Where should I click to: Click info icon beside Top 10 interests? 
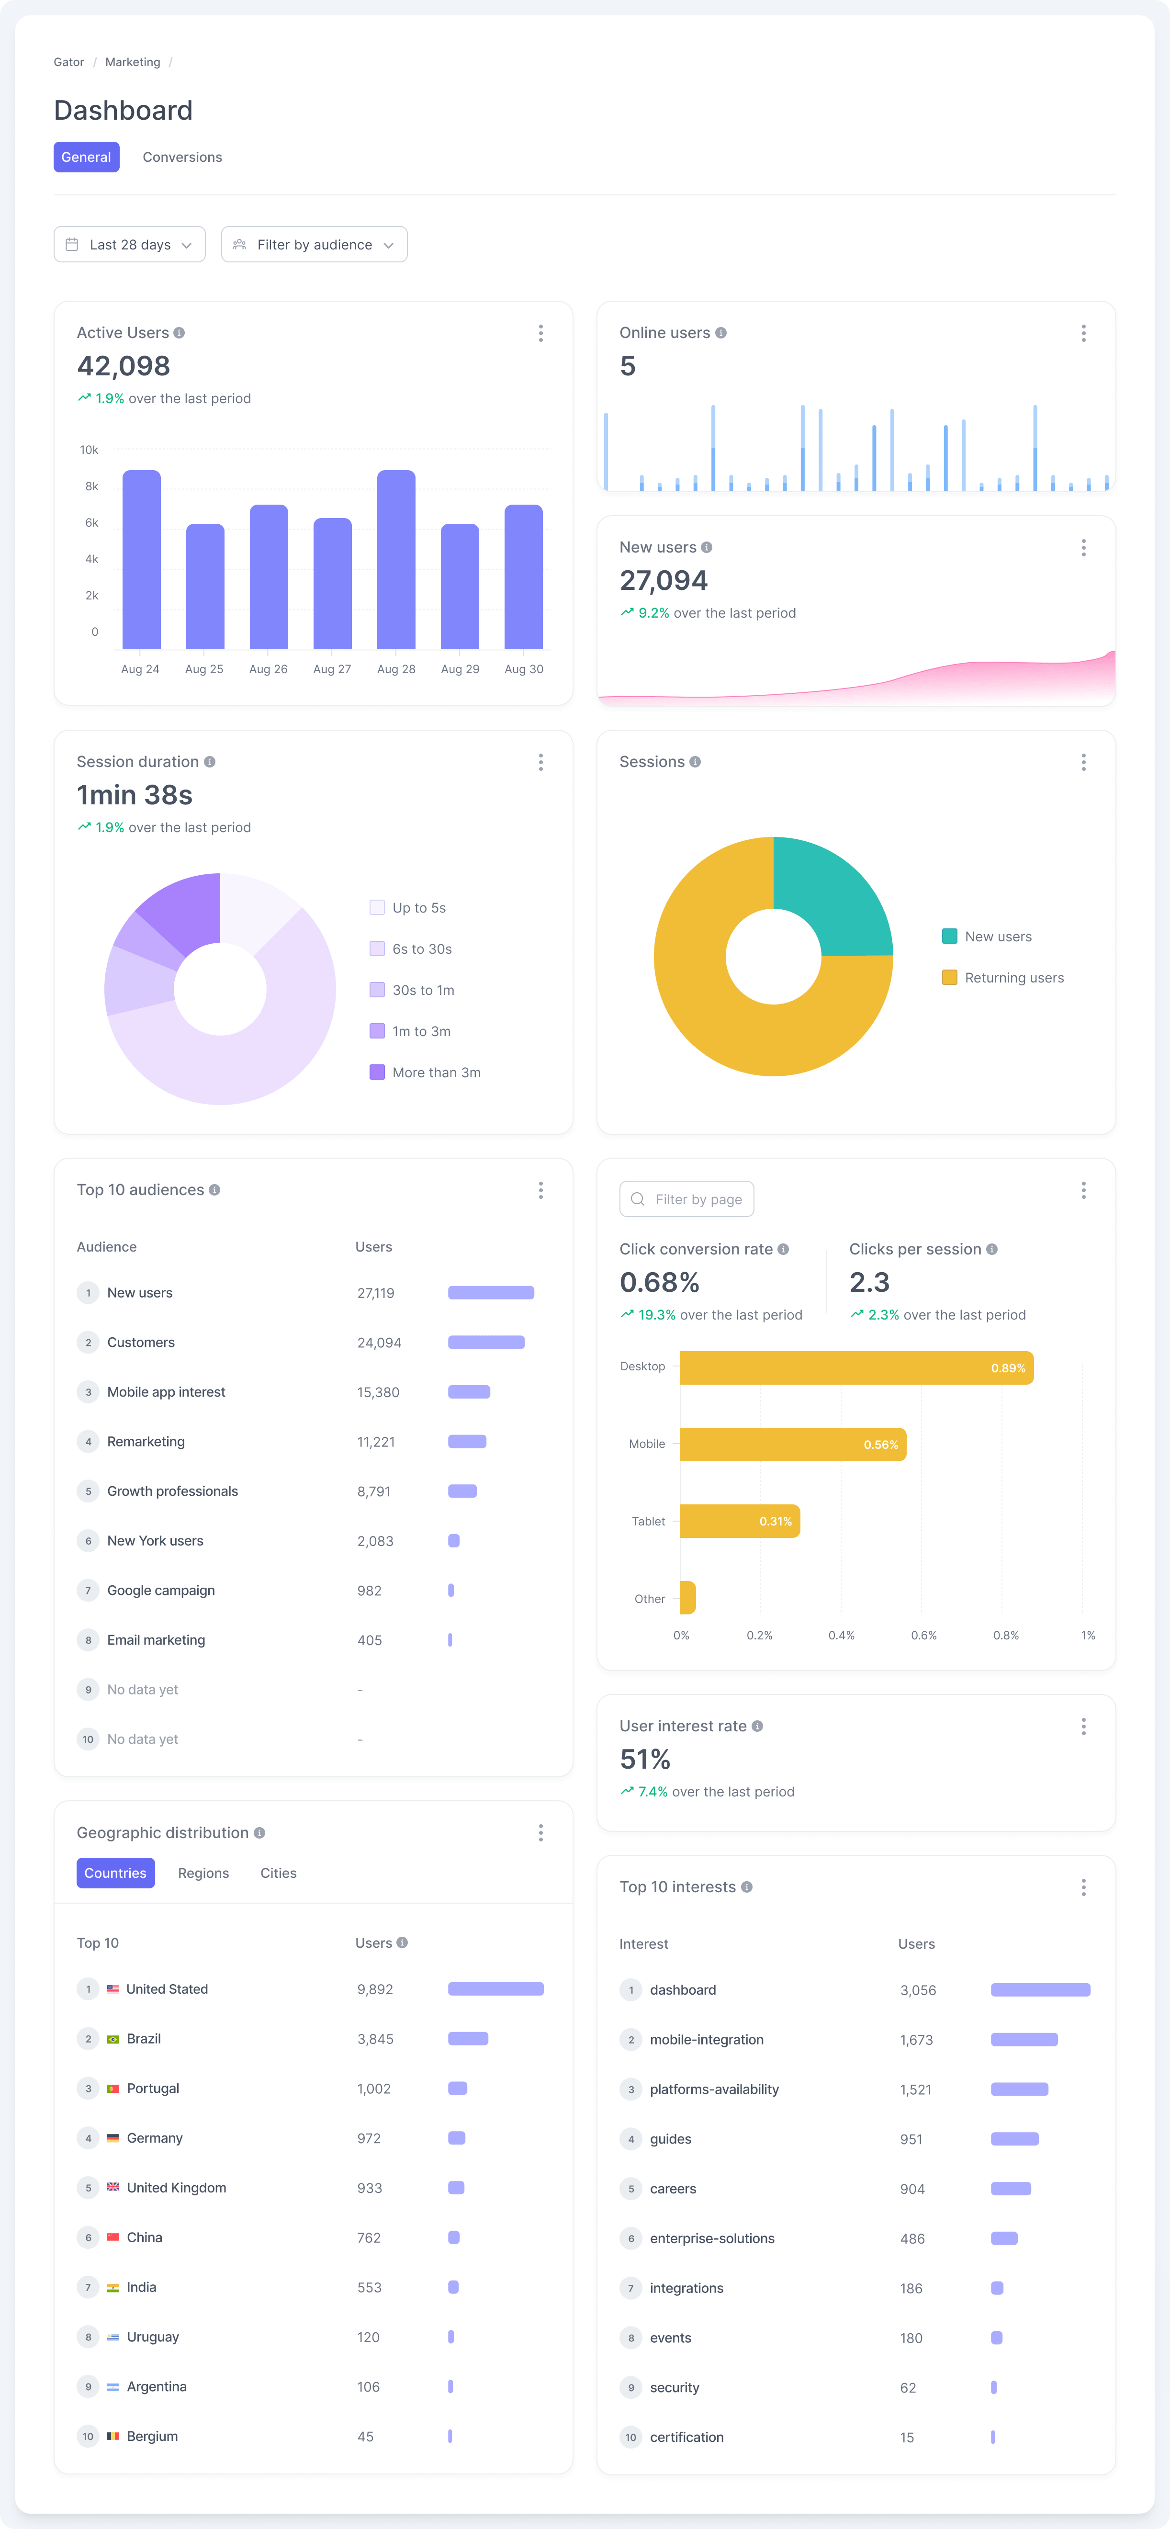coord(747,1887)
